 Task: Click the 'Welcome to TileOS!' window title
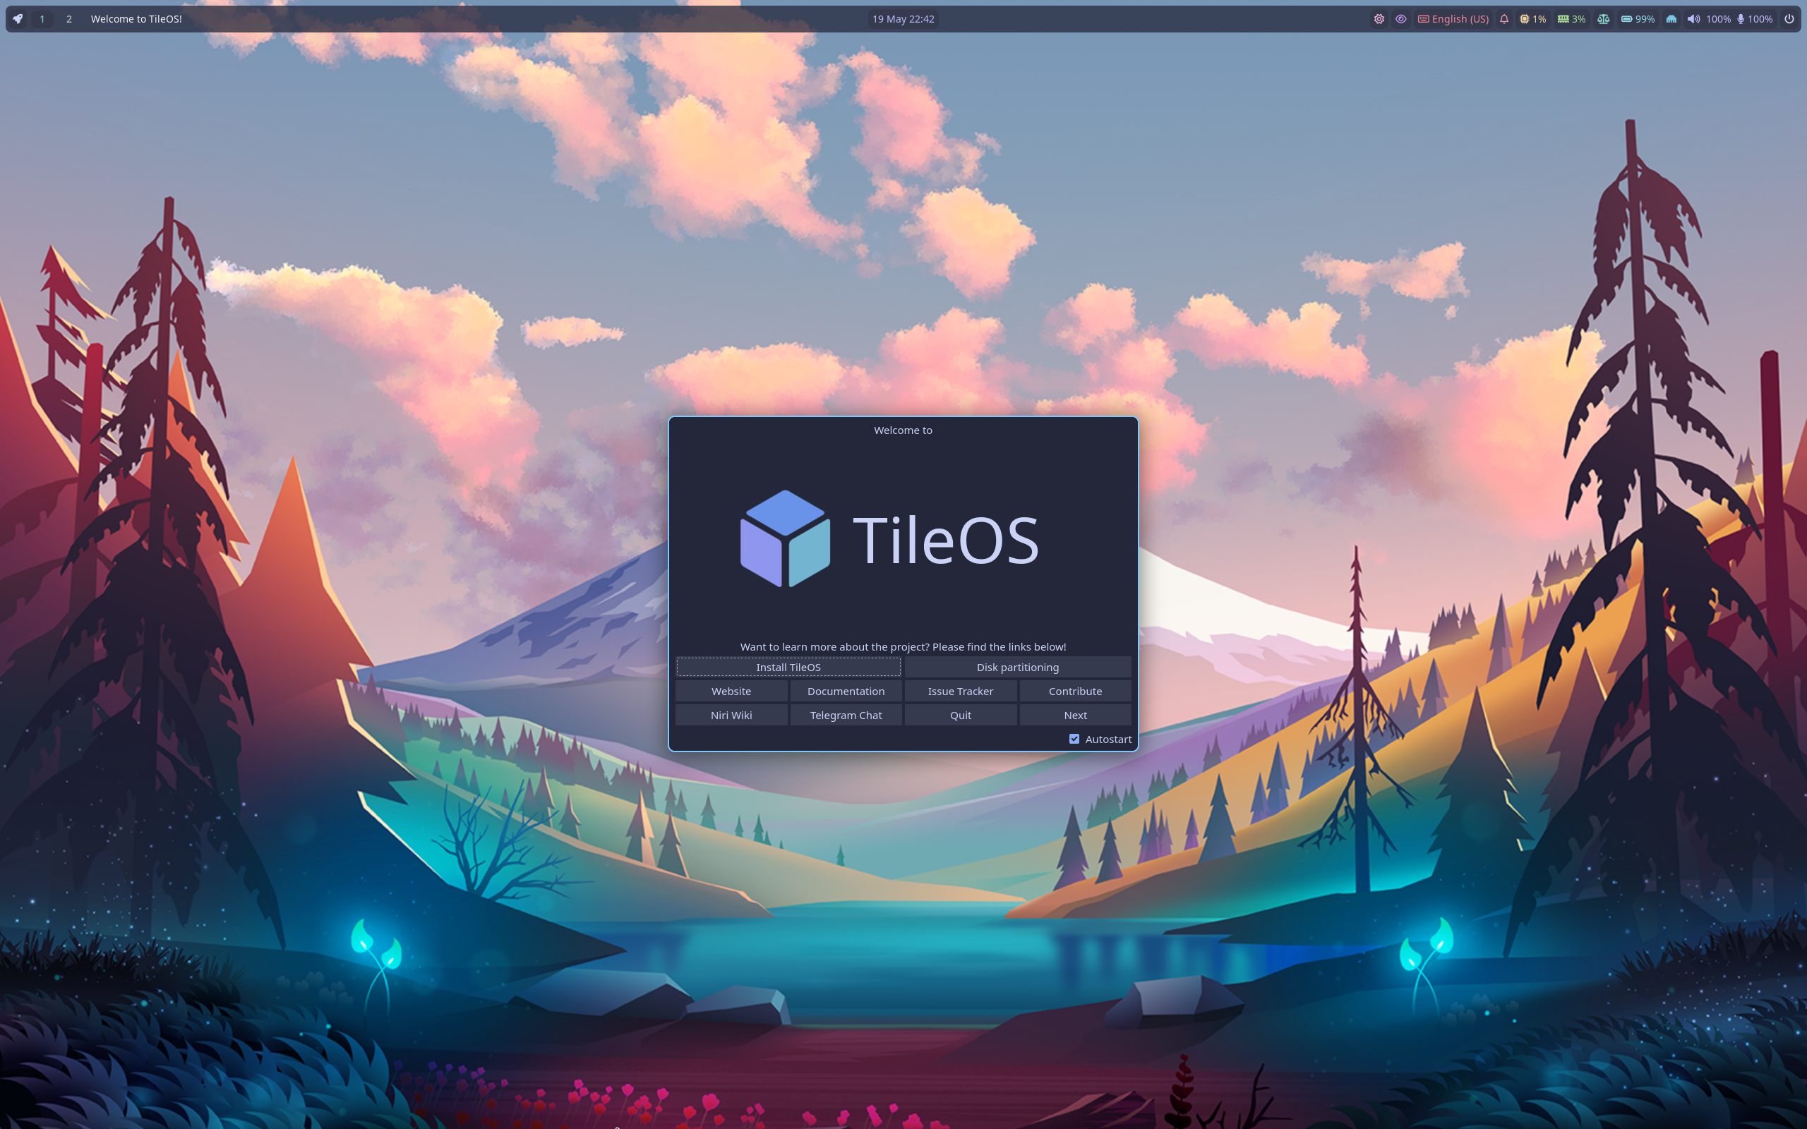point(137,18)
